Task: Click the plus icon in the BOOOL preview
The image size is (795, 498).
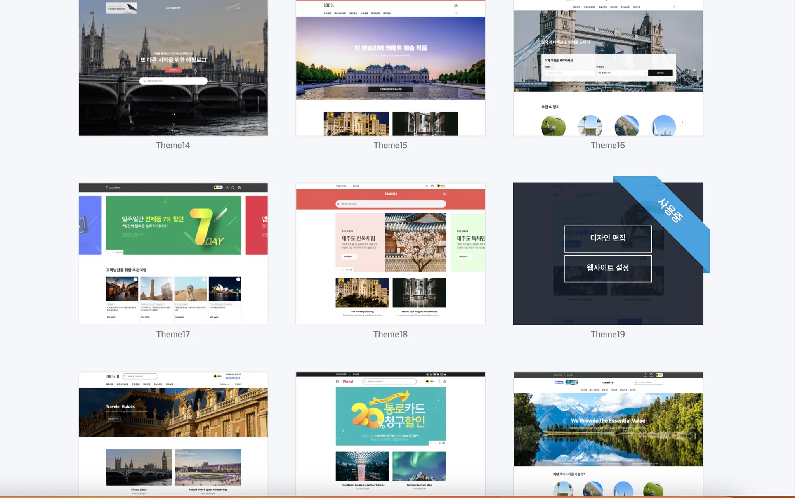Action: point(456,13)
